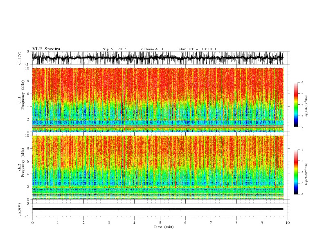
Task: Click the "VLF Spectra" plot title
Action: click(x=46, y=49)
